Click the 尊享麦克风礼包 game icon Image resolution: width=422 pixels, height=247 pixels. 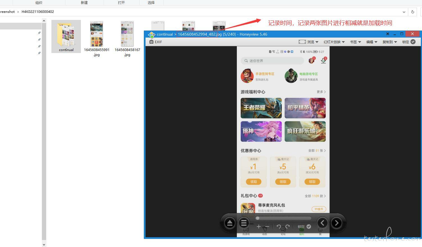point(248,208)
